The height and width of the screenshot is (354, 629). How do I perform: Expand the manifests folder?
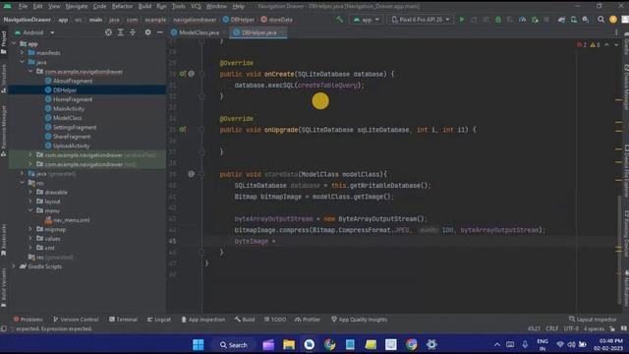point(22,52)
